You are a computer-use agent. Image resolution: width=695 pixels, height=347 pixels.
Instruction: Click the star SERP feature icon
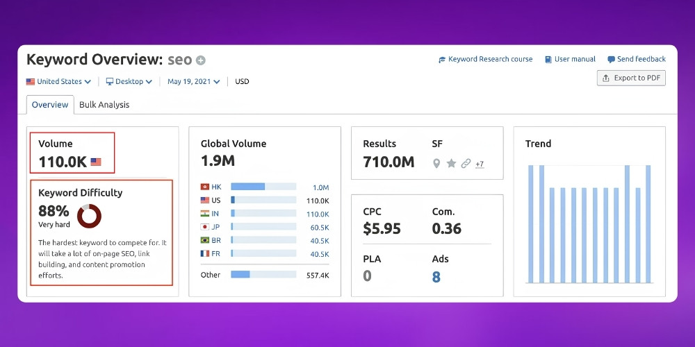[x=451, y=164]
